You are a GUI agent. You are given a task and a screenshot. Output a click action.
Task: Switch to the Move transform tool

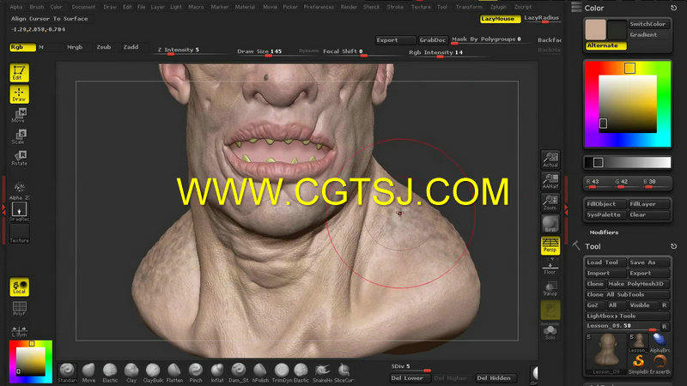click(x=19, y=115)
